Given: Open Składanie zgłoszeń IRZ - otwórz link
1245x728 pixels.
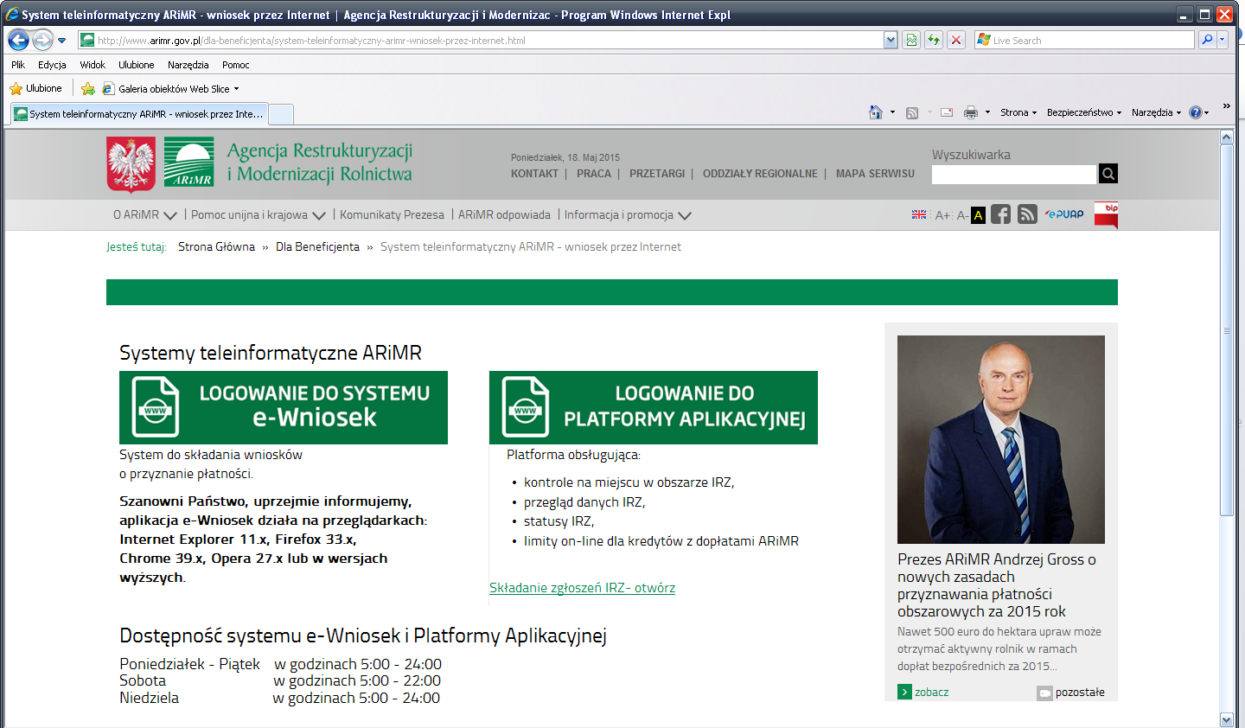Looking at the screenshot, I should point(582,588).
